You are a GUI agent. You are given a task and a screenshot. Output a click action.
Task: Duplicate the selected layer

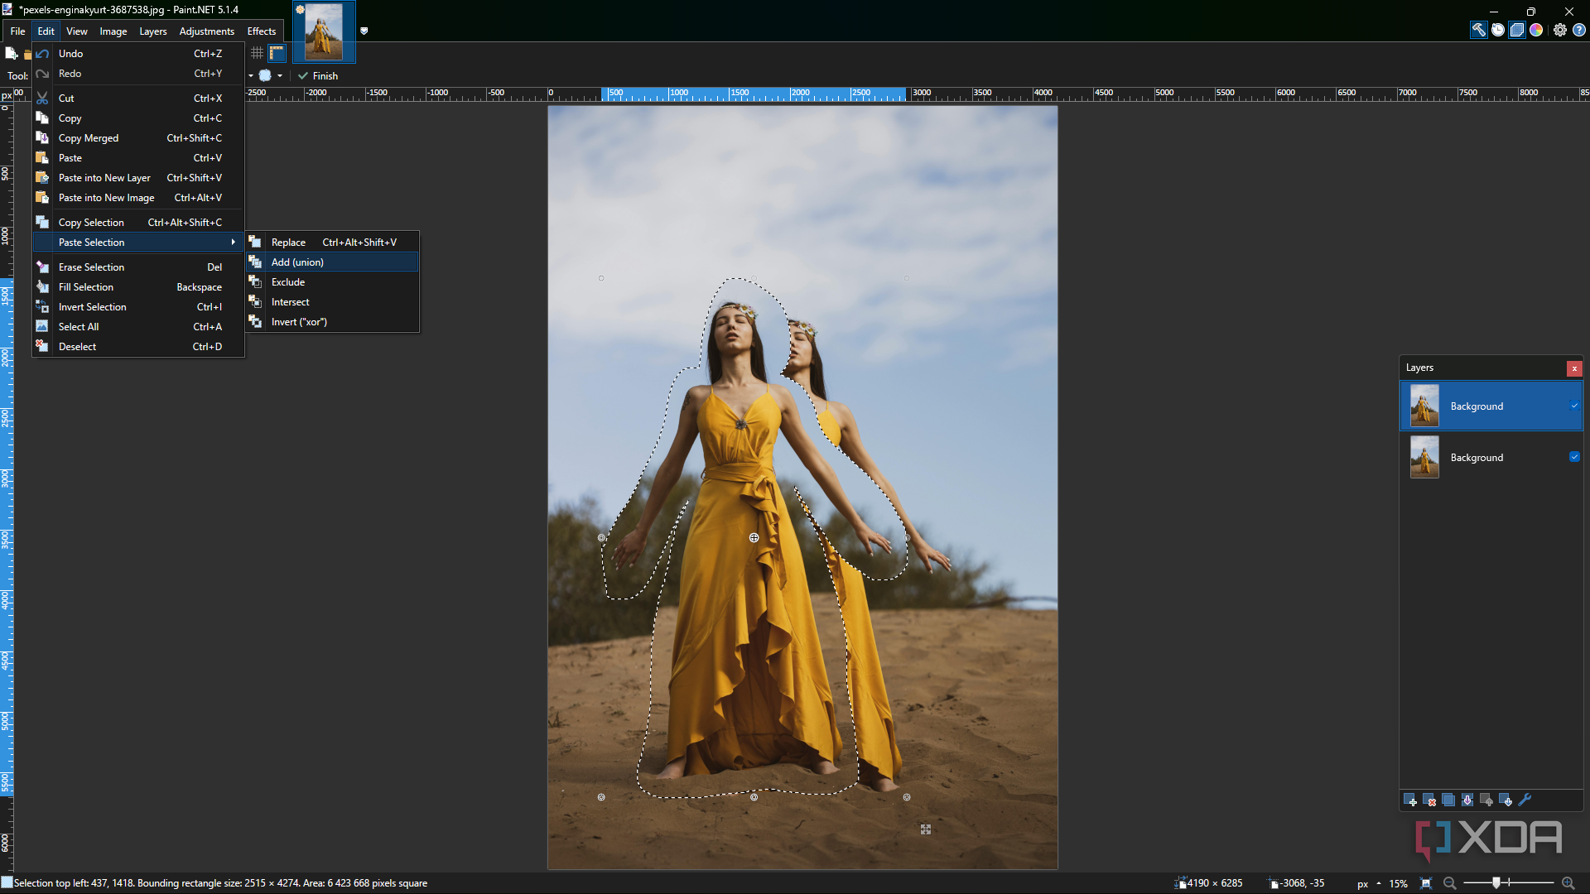pos(1448,800)
